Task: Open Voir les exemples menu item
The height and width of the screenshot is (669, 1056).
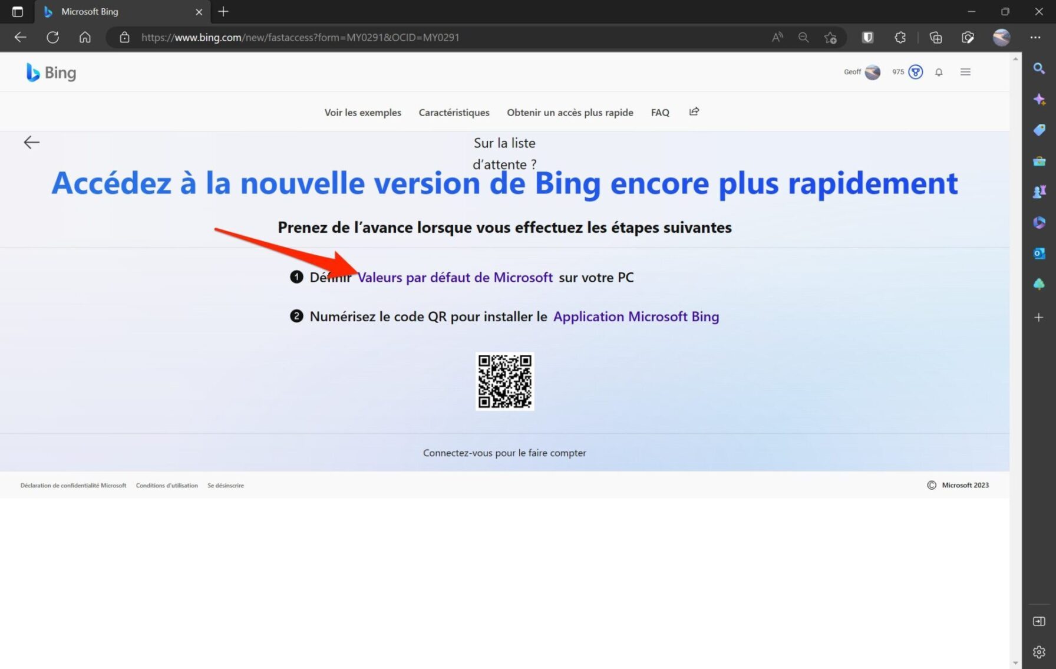Action: point(362,113)
